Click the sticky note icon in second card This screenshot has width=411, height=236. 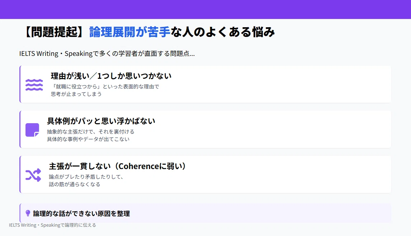[32, 130]
